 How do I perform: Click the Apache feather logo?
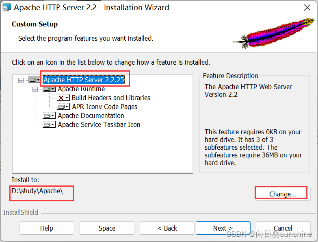pyautogui.click(x=273, y=33)
